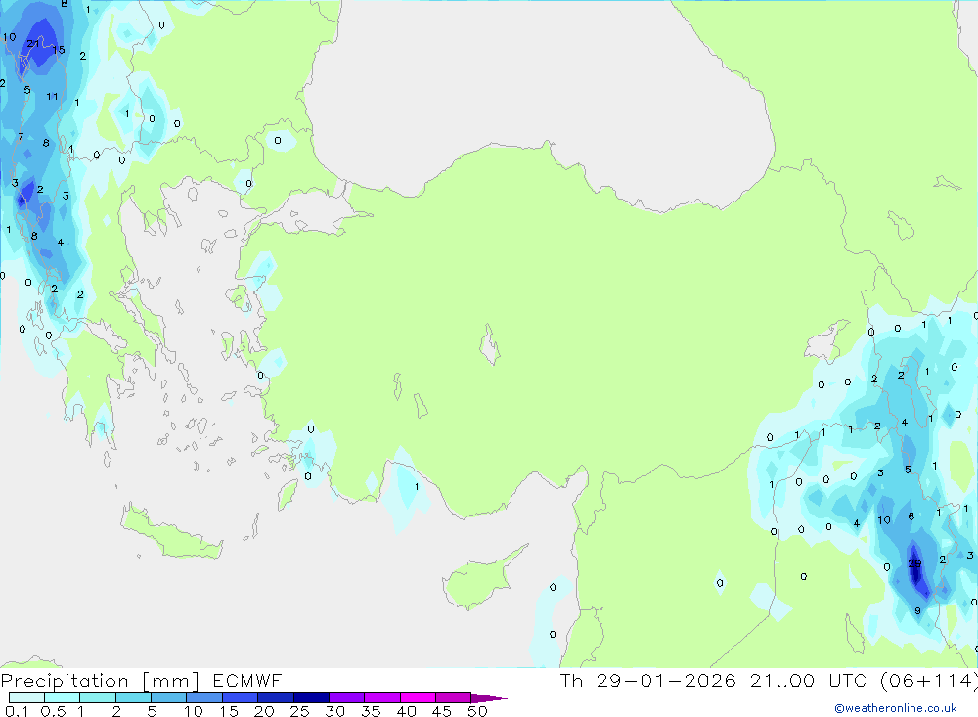
Task: Click the legend label "20"
Action: click(x=264, y=711)
